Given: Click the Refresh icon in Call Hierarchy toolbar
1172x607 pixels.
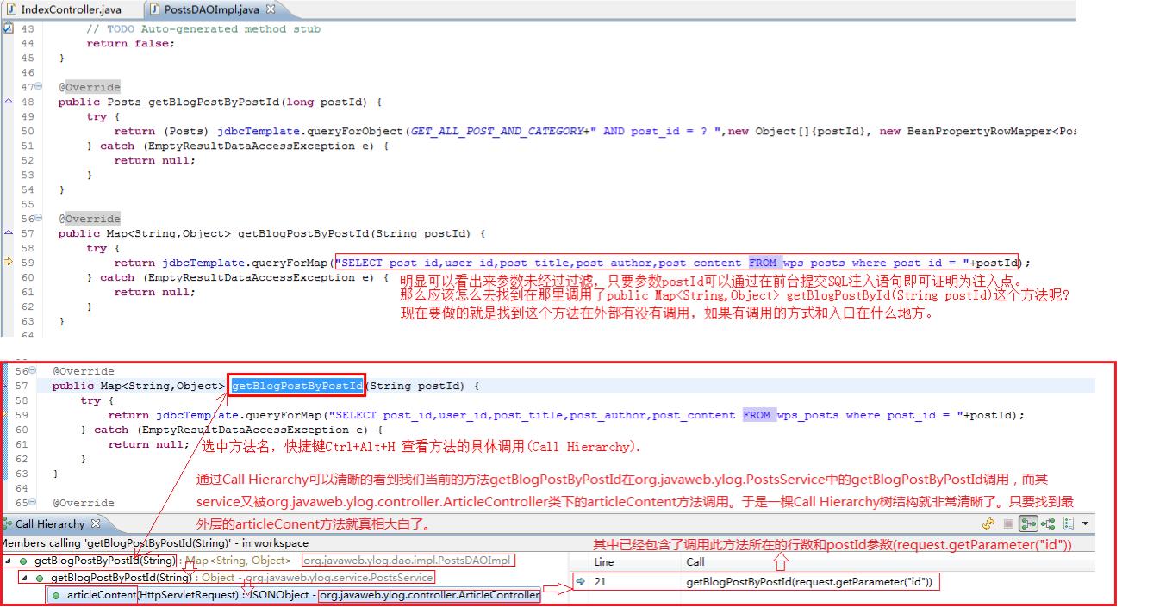Looking at the screenshot, I should click(x=988, y=523).
